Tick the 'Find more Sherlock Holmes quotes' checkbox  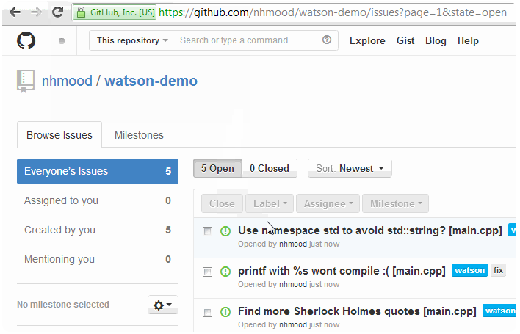tap(208, 312)
